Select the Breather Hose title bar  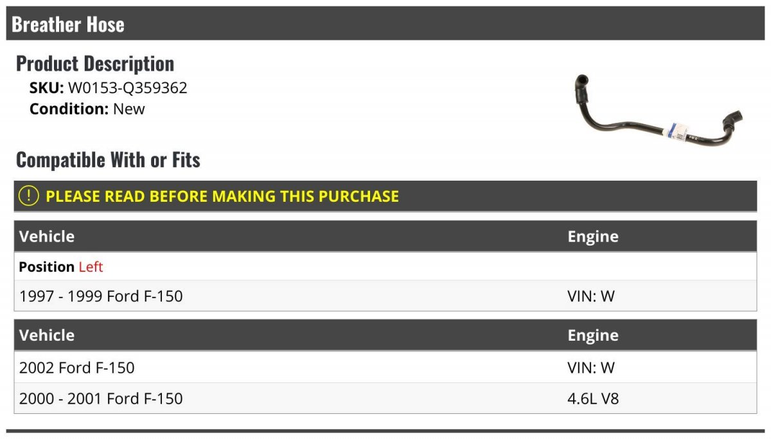point(385,24)
